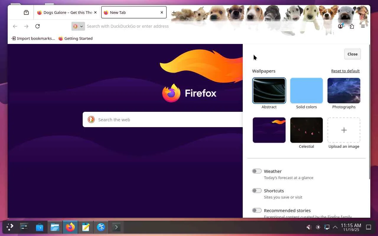Screen dimensions: 378x236
Task: Go back one page
Action: point(15,26)
